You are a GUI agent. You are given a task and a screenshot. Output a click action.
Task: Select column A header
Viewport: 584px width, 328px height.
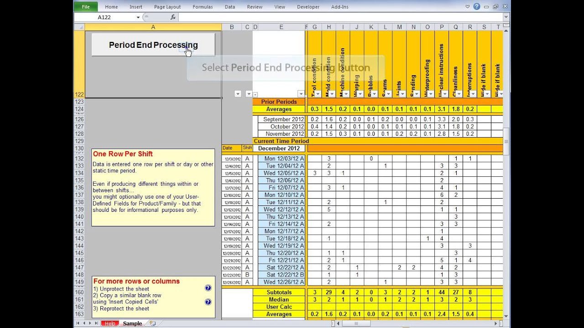tap(153, 27)
